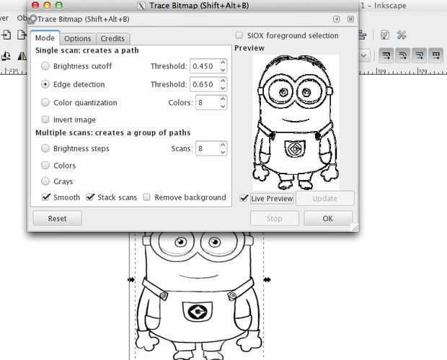Click the OK button

(328, 218)
